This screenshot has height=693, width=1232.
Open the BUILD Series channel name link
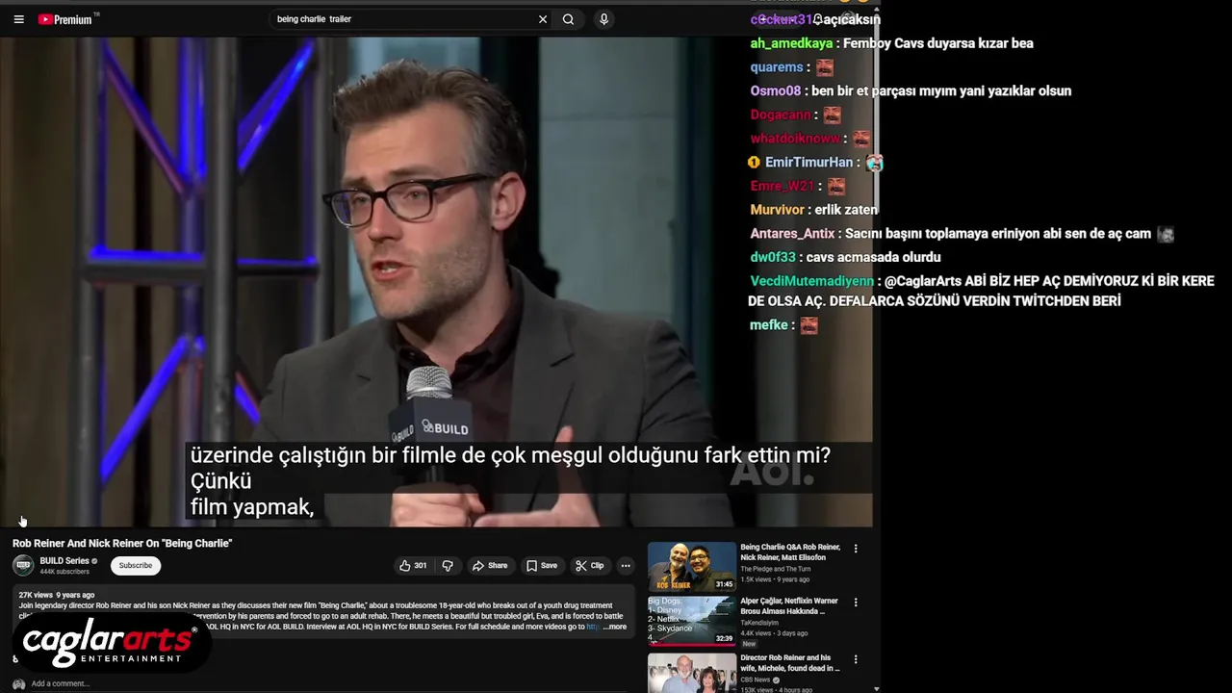click(x=64, y=561)
